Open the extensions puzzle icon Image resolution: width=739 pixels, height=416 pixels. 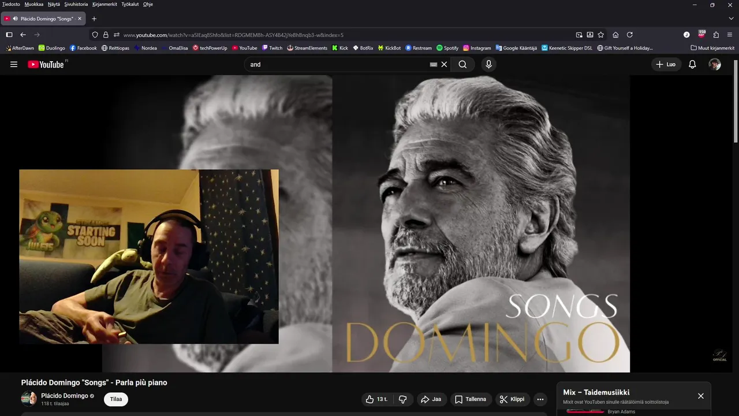tap(716, 35)
